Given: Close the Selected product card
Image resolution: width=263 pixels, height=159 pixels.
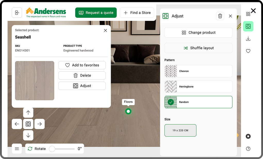Looking at the screenshot, I should click(x=105, y=30).
